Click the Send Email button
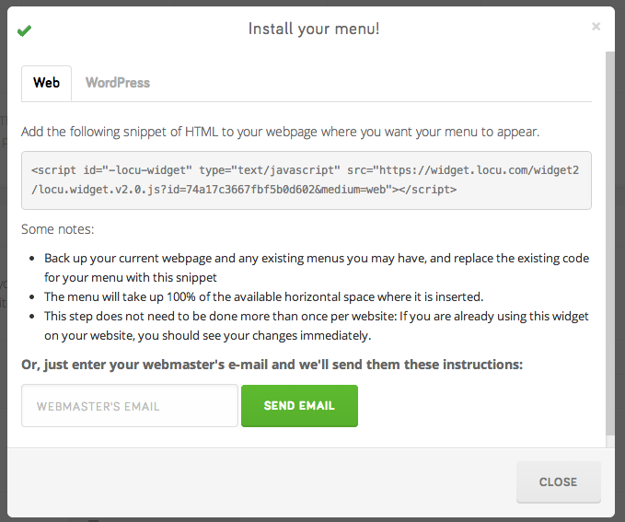 [299, 406]
